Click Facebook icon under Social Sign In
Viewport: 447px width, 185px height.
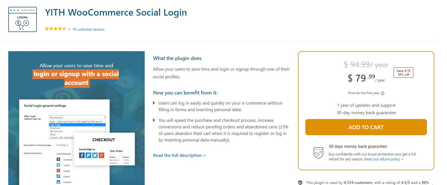tap(82, 155)
